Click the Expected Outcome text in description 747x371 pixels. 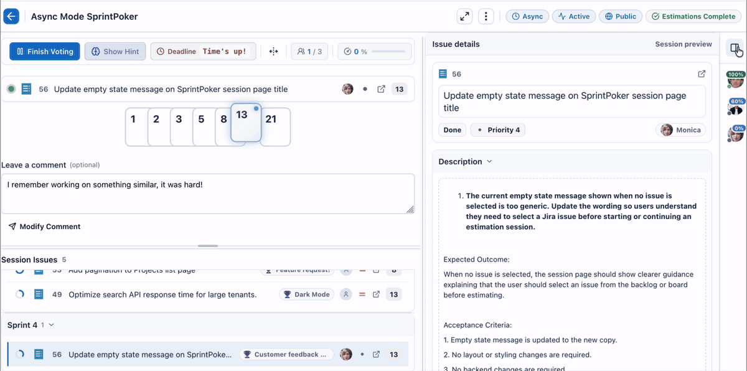point(476,259)
